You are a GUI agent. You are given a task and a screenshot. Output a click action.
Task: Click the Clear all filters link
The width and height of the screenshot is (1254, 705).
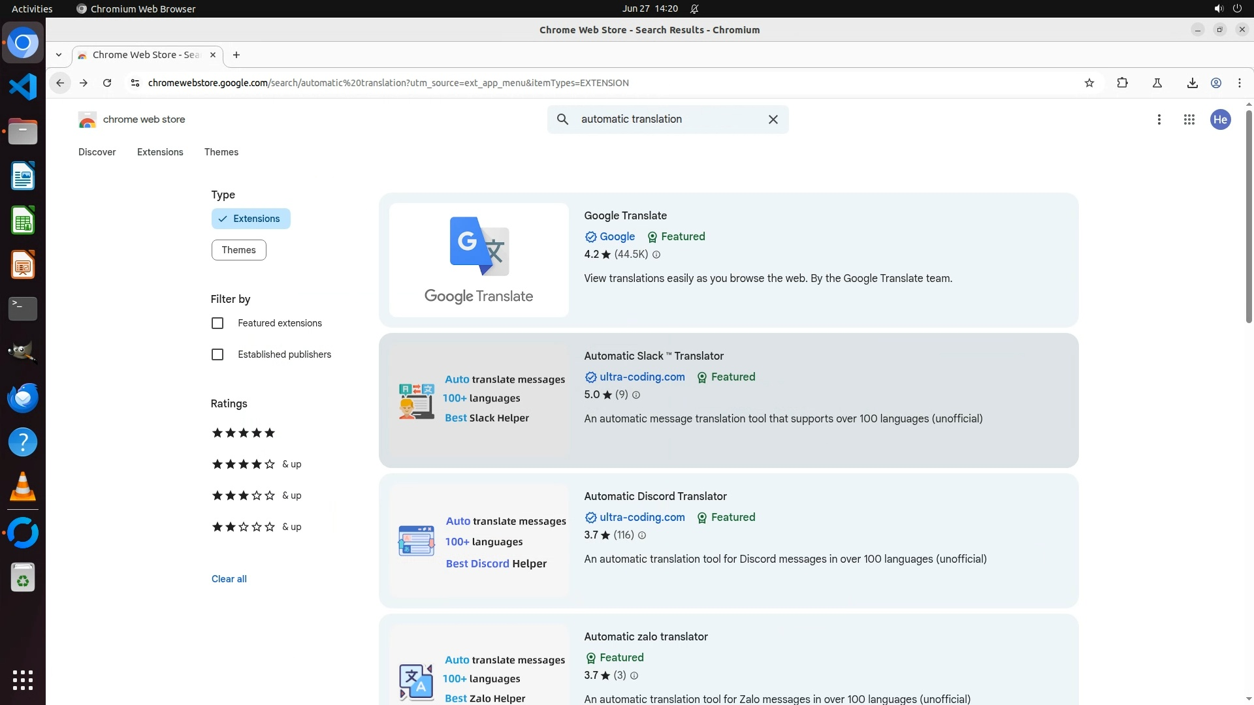coord(229,579)
